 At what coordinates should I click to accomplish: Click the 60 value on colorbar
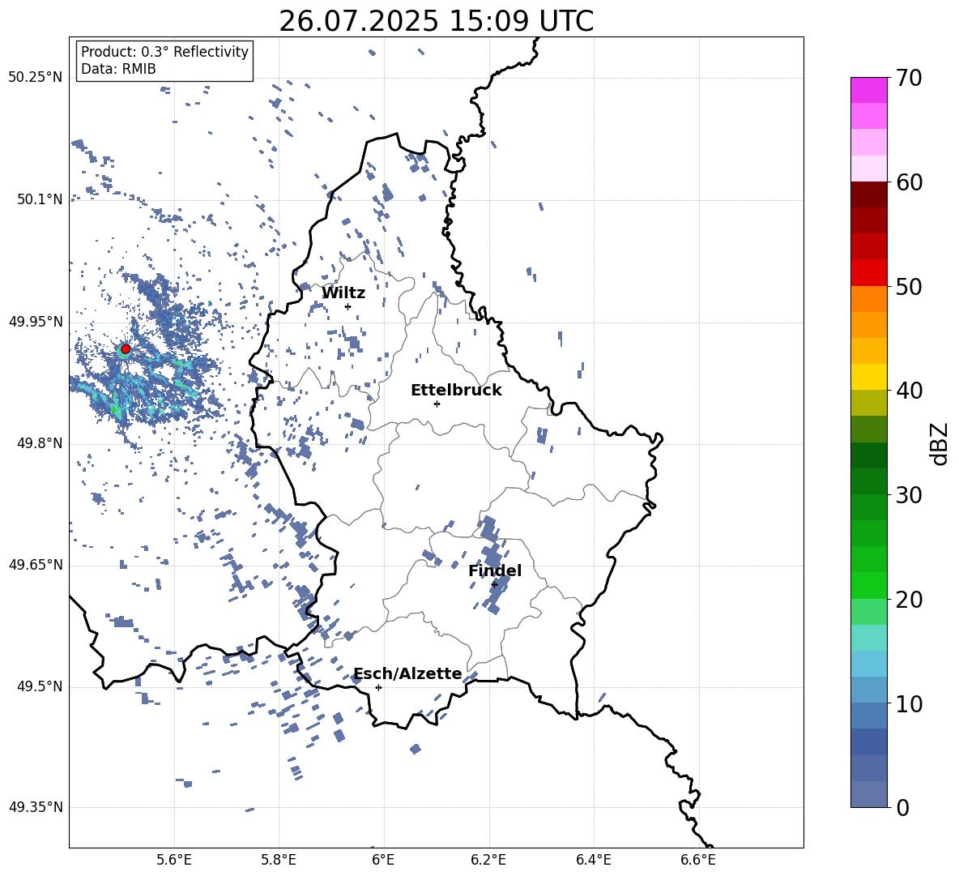point(909,182)
